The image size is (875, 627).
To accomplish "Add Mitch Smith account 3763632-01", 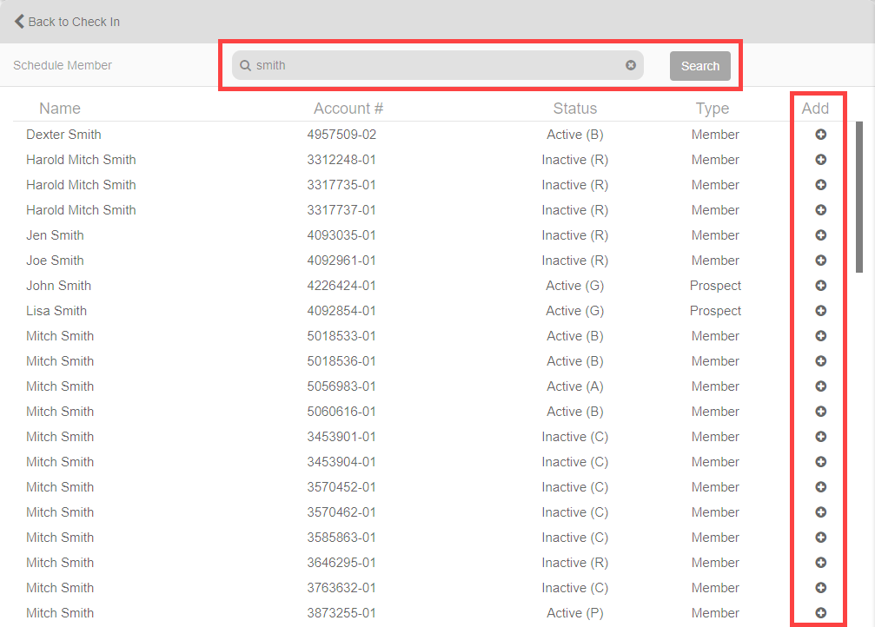I will coord(820,587).
